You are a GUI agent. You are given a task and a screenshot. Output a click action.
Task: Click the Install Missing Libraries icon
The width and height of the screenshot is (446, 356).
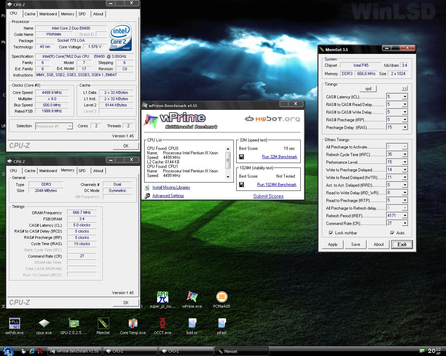pyautogui.click(x=147, y=187)
